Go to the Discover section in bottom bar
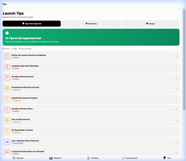 (18, 158)
